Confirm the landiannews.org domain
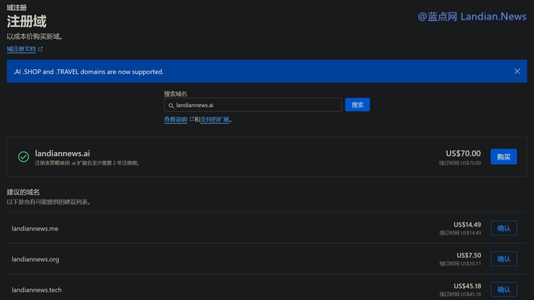Image resolution: width=534 pixels, height=300 pixels. coord(504,259)
